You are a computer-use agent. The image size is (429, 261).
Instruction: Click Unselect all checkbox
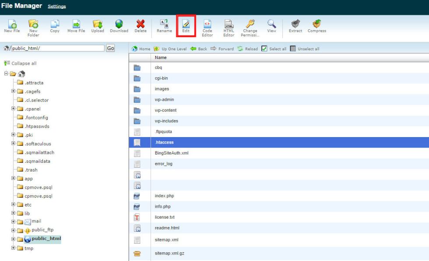[293, 49]
